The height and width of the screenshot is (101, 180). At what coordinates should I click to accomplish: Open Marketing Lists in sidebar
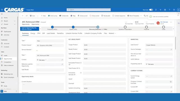click(8, 74)
